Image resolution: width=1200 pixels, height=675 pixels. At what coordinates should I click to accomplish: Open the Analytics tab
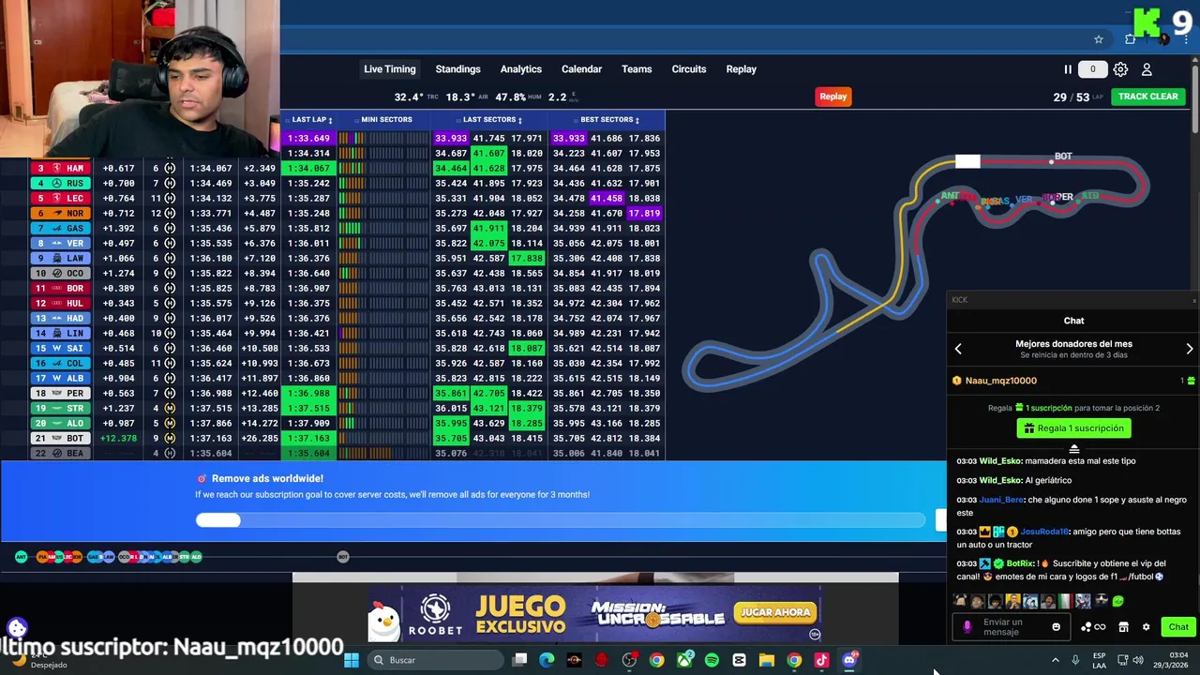point(520,69)
